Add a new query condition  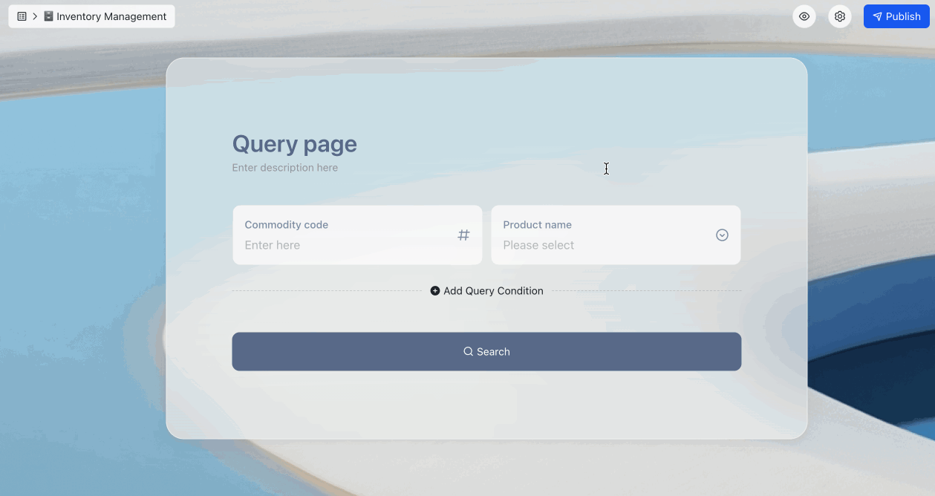[x=486, y=290]
